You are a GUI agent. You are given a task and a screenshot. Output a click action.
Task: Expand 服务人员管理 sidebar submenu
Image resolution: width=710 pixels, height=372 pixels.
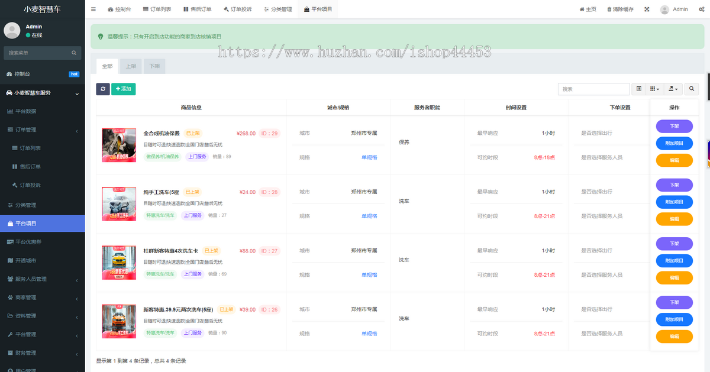point(42,279)
